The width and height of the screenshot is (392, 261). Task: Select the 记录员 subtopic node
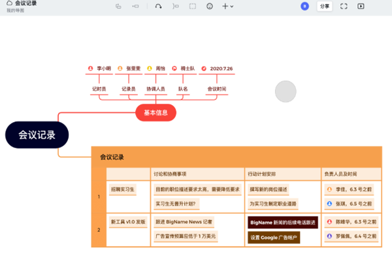[x=128, y=88]
